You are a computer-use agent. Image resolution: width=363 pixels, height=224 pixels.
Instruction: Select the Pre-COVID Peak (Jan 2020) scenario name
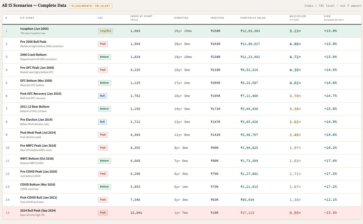(x=38, y=172)
